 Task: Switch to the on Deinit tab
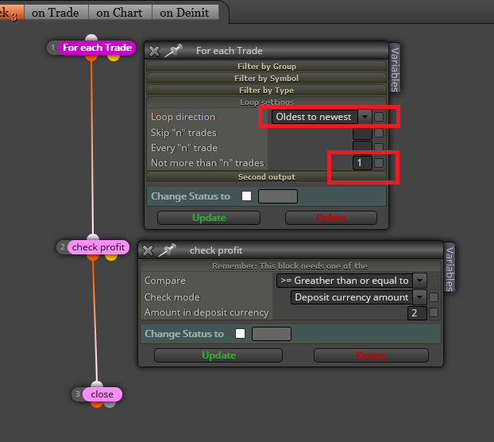coord(184,13)
